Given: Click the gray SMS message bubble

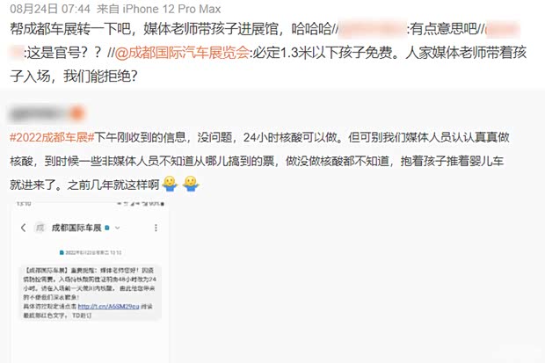Looking at the screenshot, I should point(90,293).
